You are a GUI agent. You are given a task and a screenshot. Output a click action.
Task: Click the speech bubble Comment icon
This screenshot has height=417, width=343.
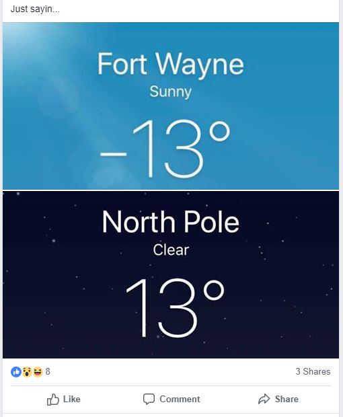(x=149, y=400)
